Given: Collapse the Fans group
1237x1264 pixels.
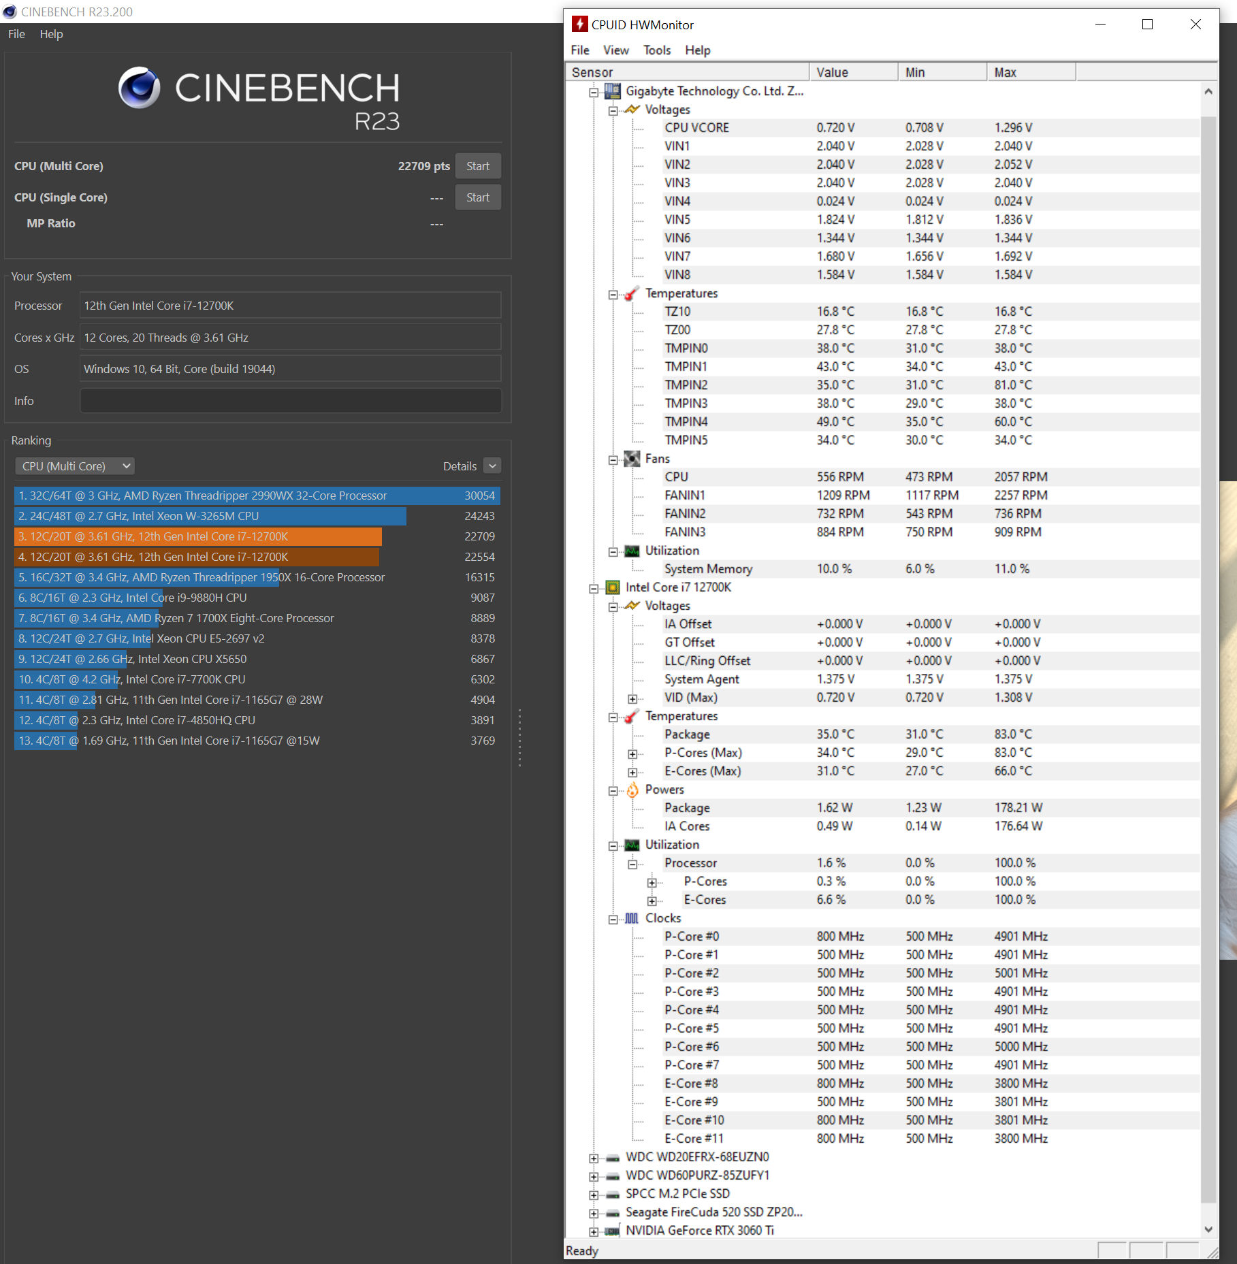Looking at the screenshot, I should click(x=613, y=459).
